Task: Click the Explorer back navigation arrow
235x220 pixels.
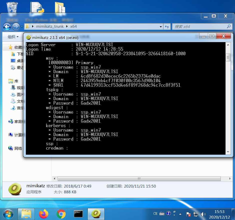Action: pyautogui.click(x=7, y=27)
